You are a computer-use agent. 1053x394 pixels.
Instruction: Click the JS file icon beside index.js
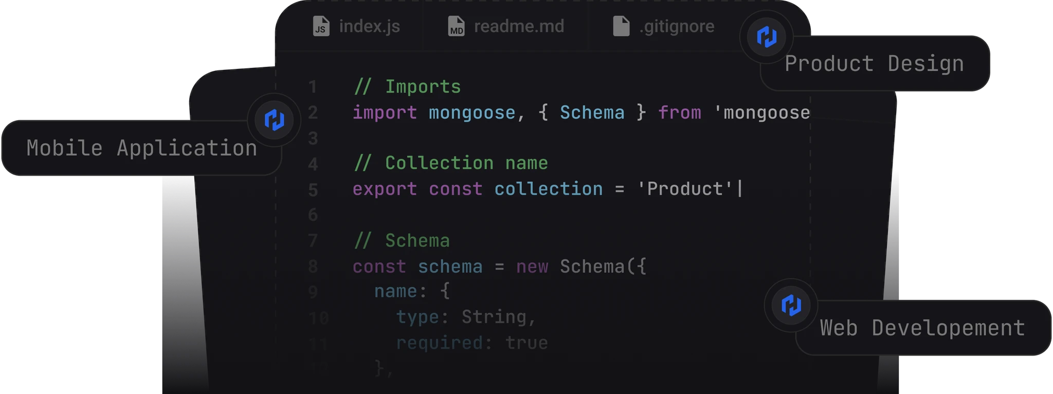[321, 26]
